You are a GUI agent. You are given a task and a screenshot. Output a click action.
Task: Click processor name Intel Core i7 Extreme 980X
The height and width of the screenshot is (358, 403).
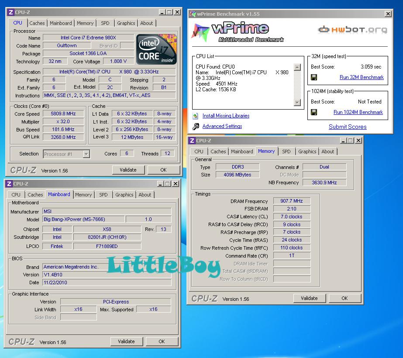[88, 38]
